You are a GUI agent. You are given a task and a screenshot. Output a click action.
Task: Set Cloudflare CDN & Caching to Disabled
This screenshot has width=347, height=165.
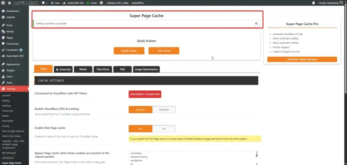tap(164, 109)
